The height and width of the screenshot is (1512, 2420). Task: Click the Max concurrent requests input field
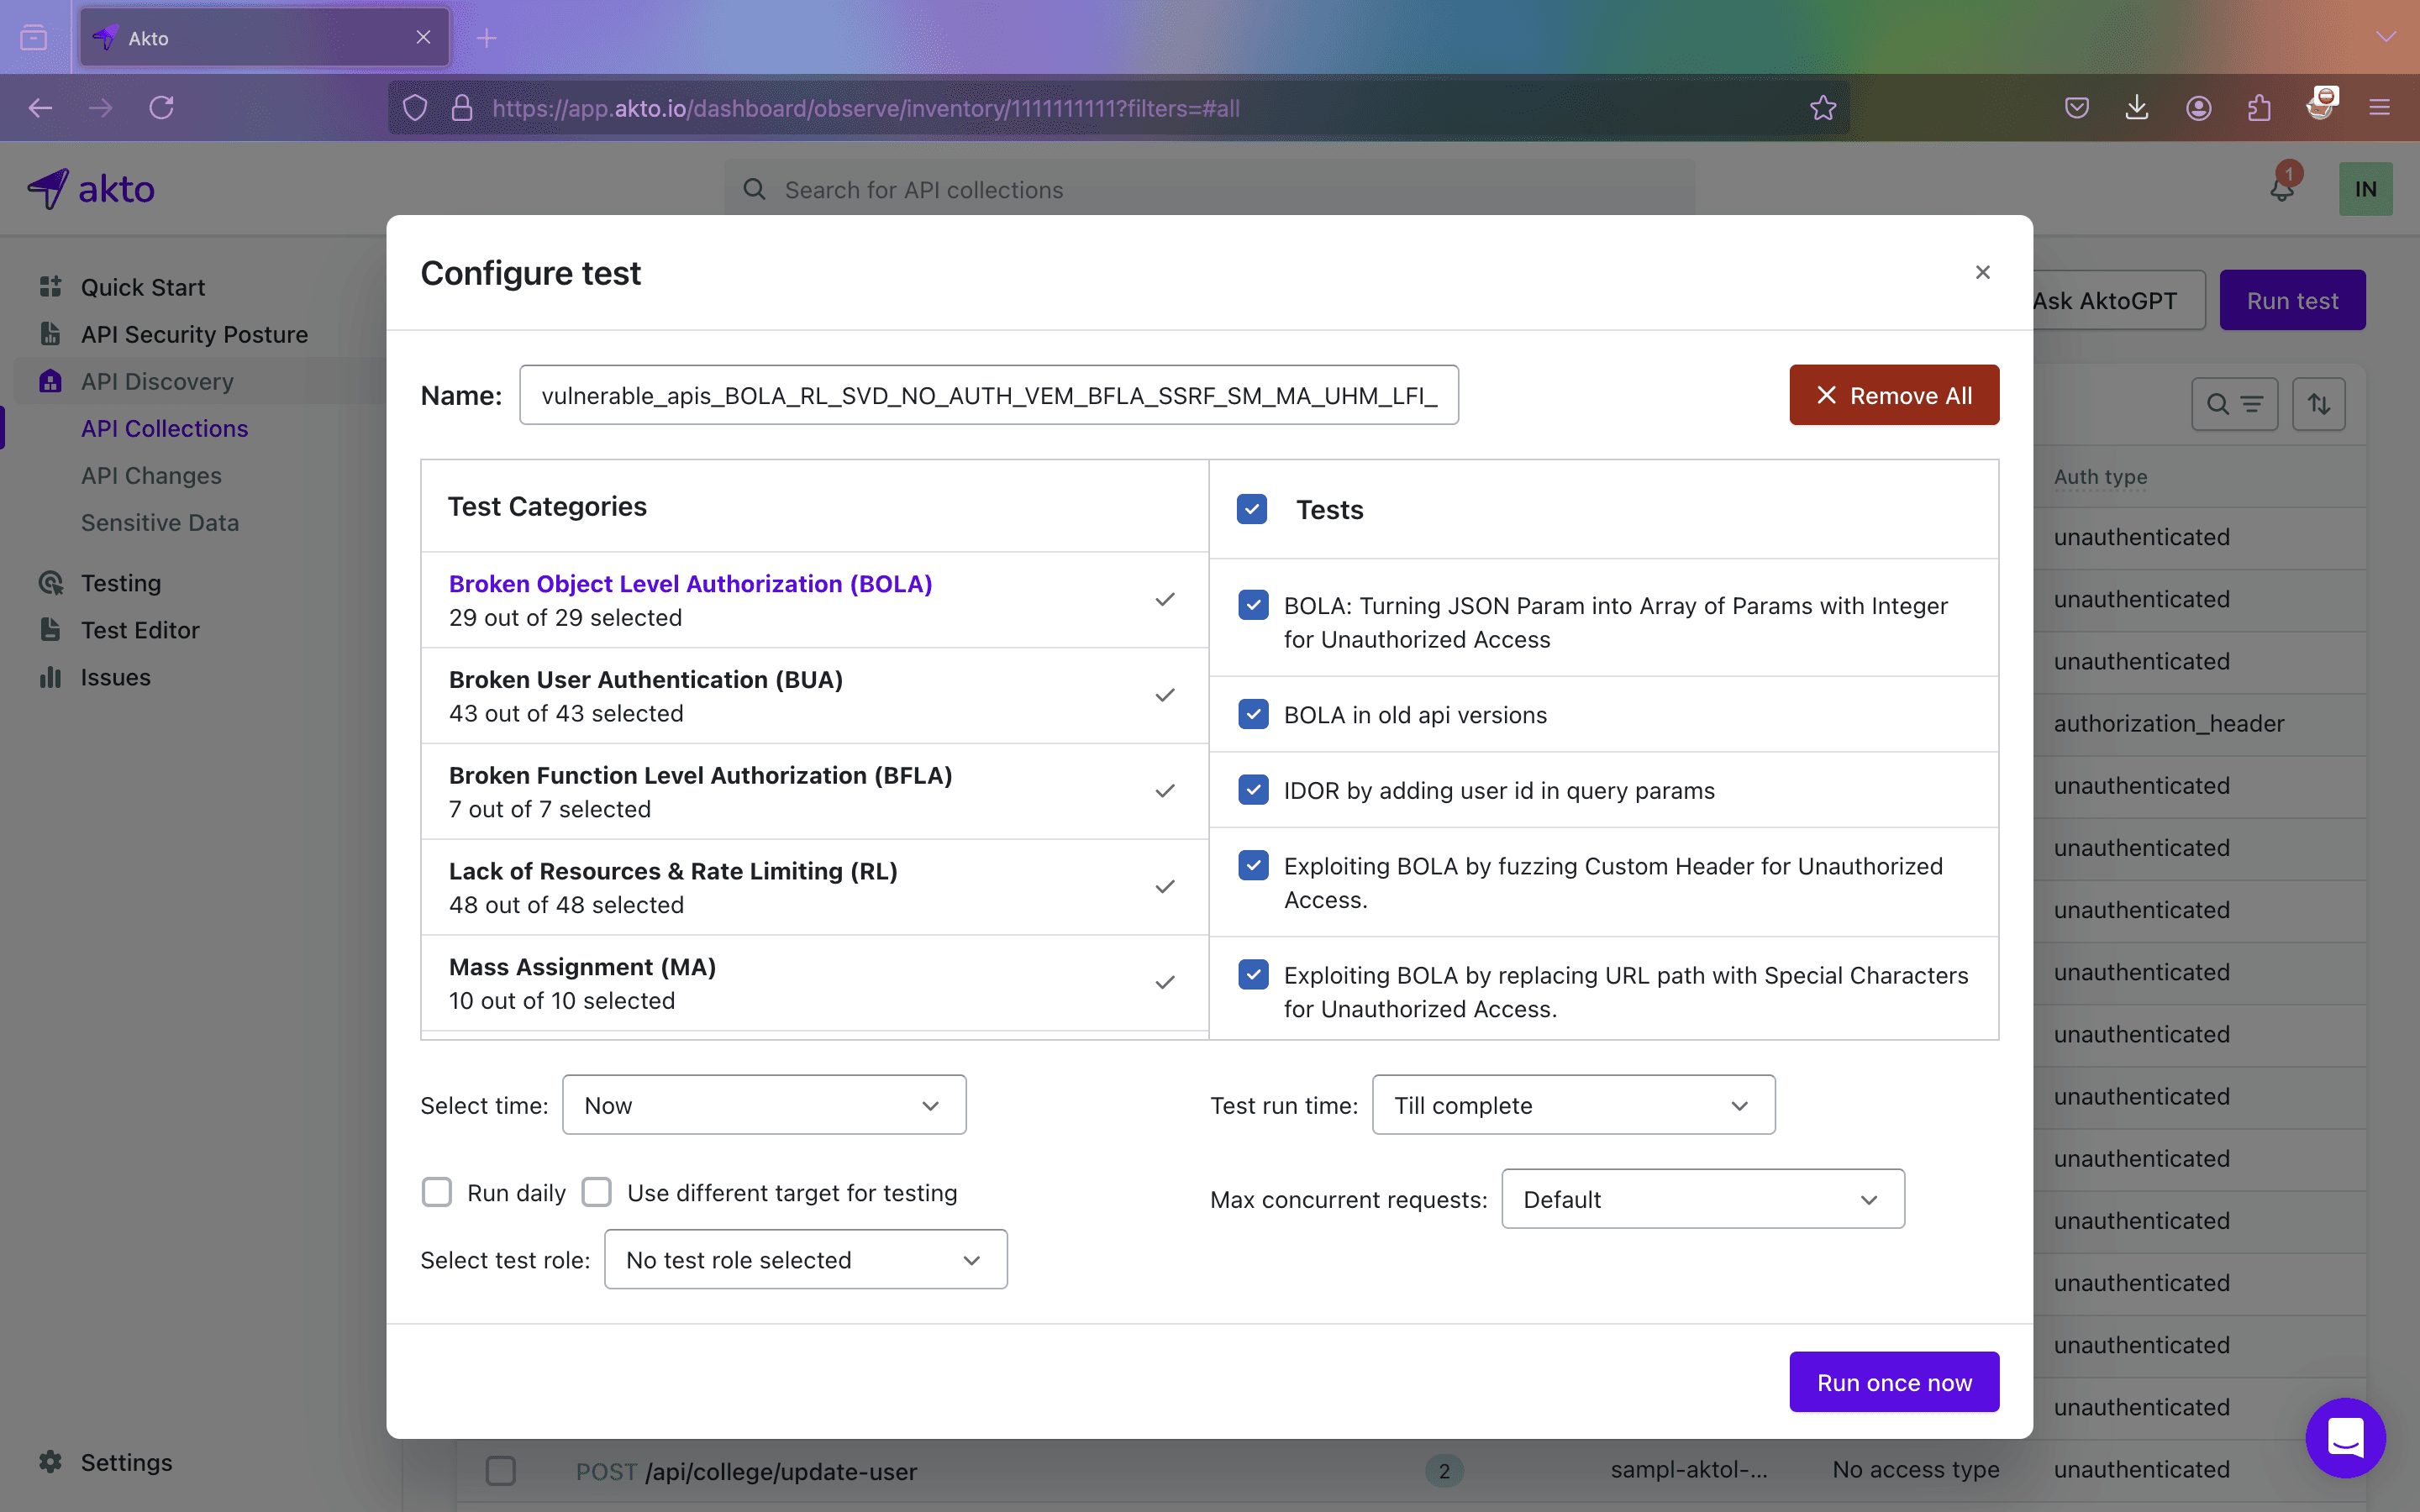[1701, 1199]
